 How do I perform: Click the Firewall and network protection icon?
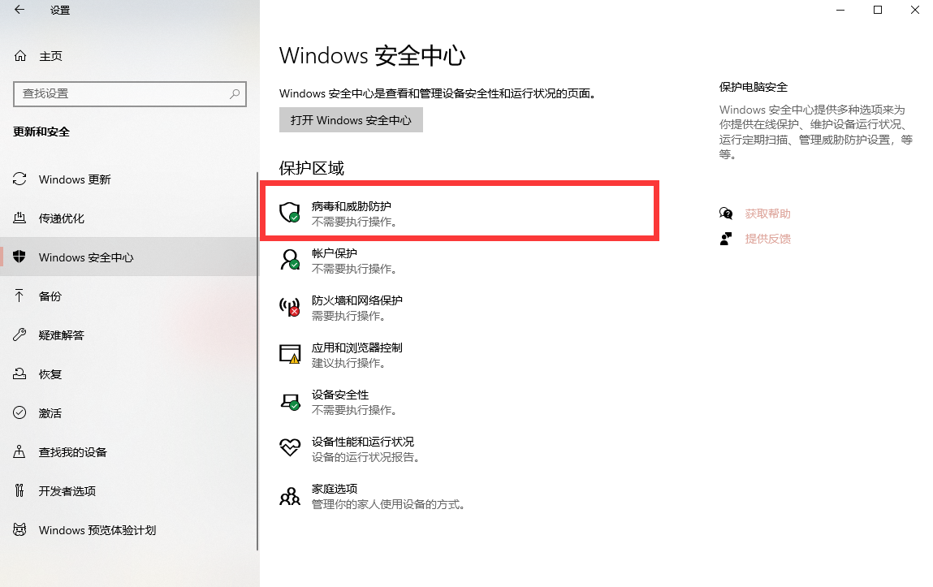click(x=290, y=307)
